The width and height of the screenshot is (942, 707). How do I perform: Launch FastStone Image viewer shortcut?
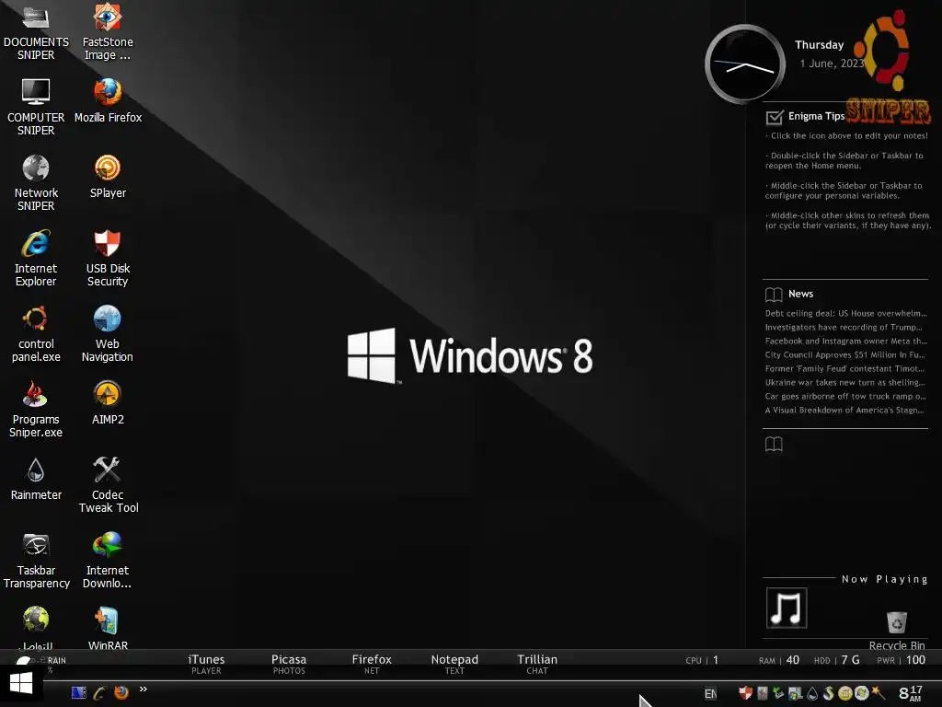[108, 31]
